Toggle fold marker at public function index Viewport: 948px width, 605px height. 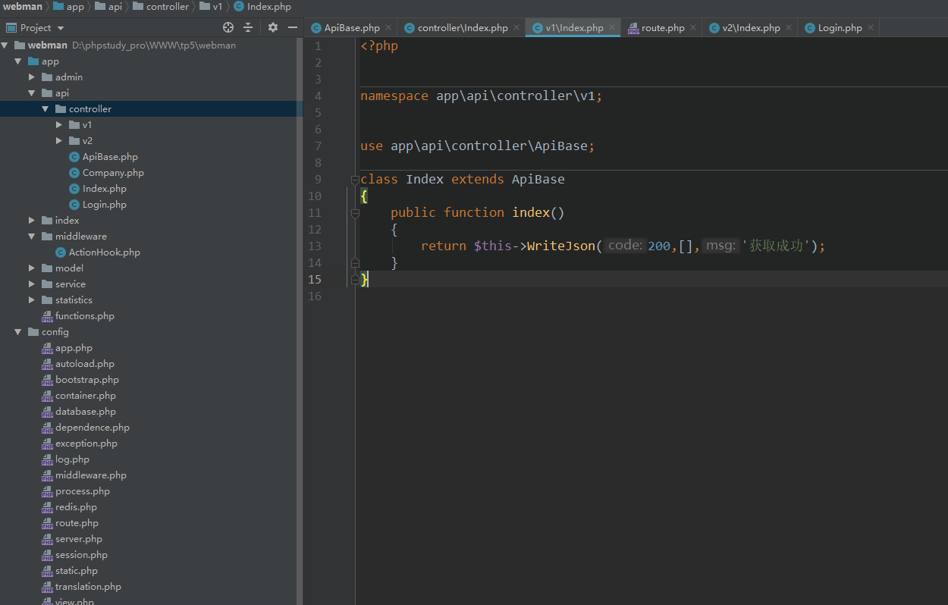355,213
